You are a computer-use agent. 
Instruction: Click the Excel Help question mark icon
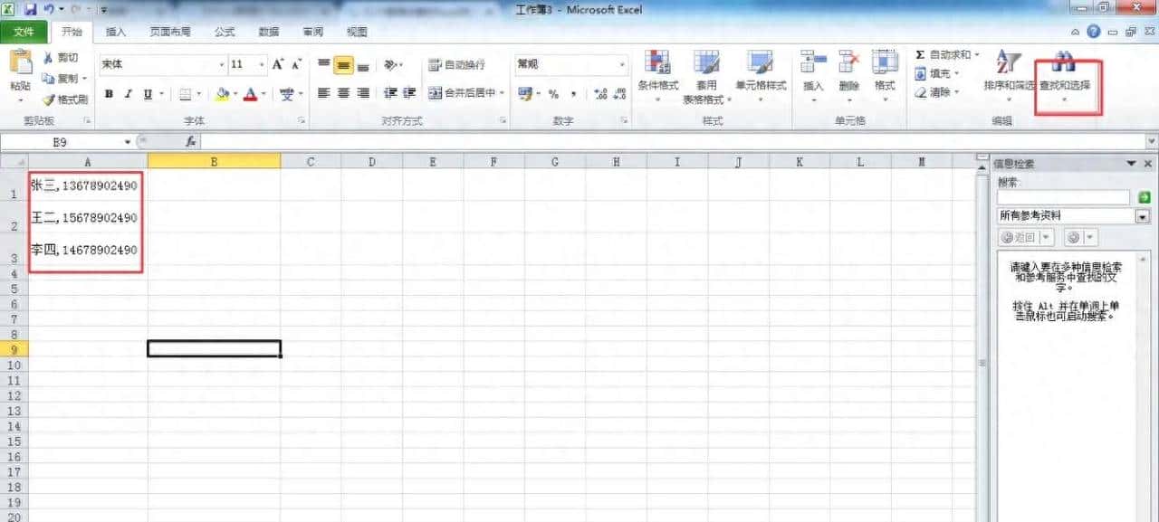point(1094,32)
